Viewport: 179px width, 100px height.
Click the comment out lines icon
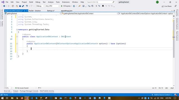click(x=96, y=6)
